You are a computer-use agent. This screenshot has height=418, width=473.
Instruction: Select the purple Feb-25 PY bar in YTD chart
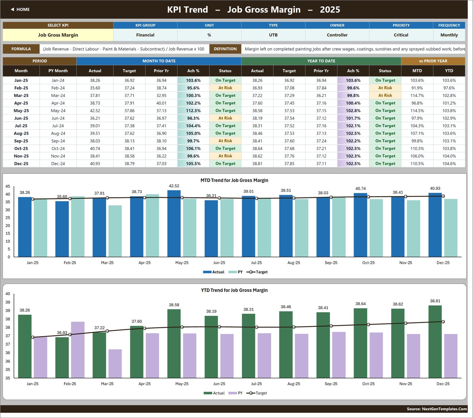pyautogui.click(x=78, y=350)
